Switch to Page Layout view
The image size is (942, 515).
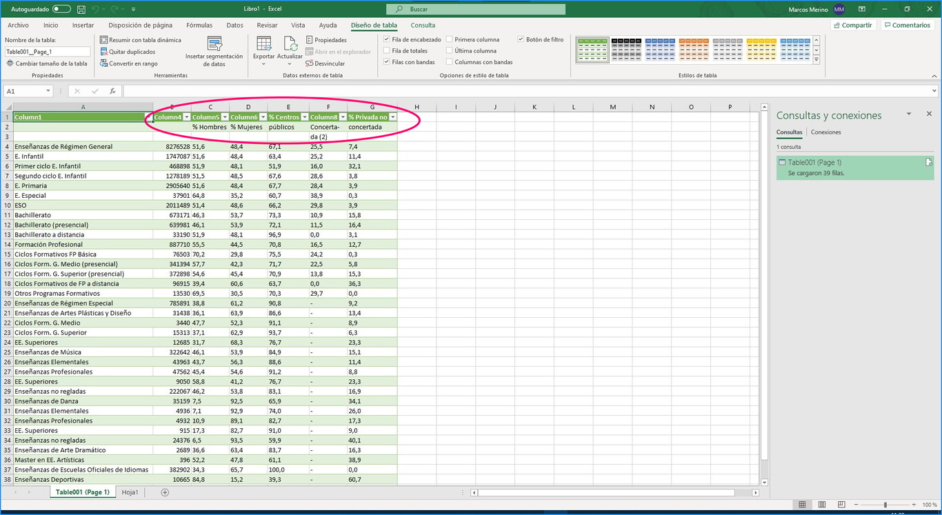[x=822, y=505]
